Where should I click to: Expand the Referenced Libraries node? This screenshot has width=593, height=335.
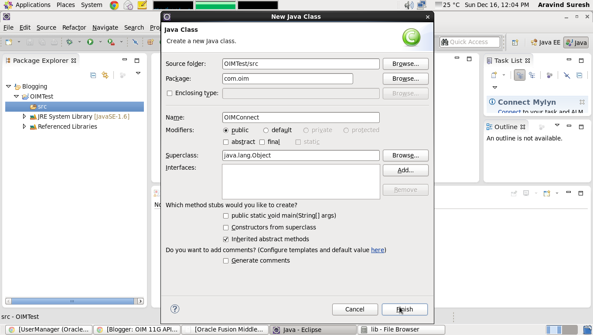pos(24,126)
